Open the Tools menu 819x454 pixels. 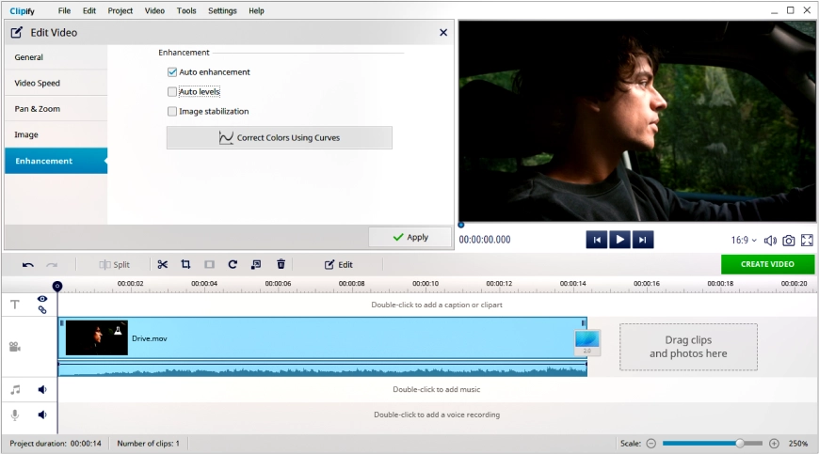pyautogui.click(x=186, y=10)
